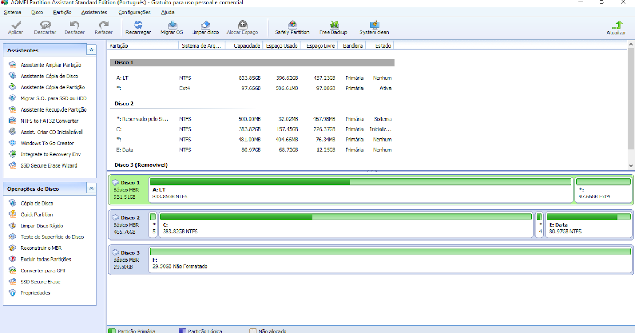The height and width of the screenshot is (333, 635).
Task: Select the Ext4 97.66GB partition row
Action: pyautogui.click(x=252, y=88)
